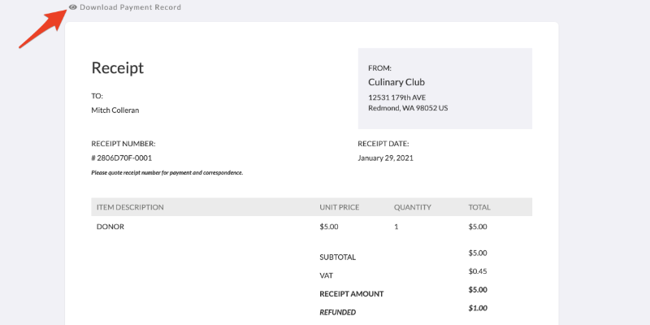
Task: Click the red arrow annotation
Action: tap(43, 28)
